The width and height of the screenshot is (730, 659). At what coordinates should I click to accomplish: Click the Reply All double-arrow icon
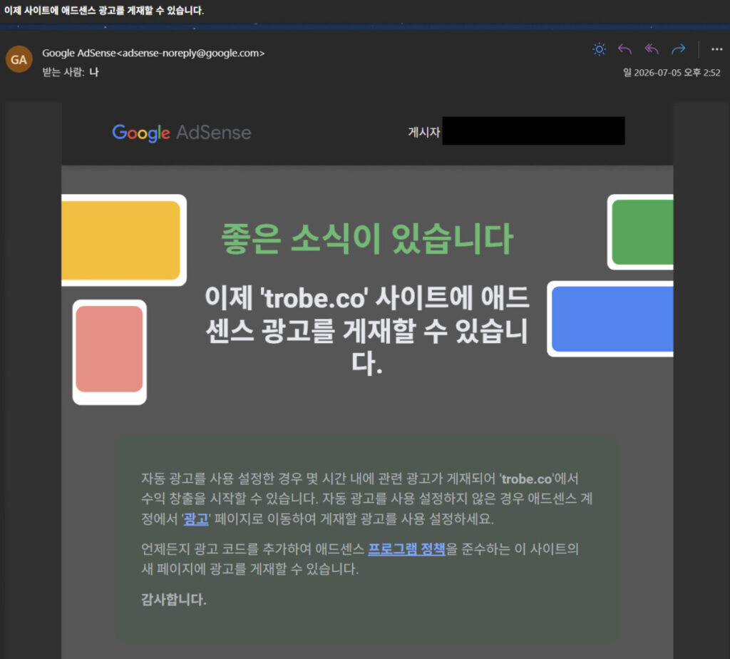point(652,49)
